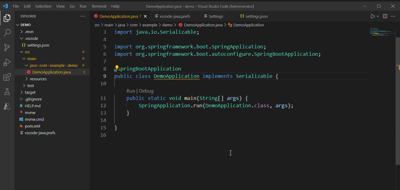
Task: Switch to the settings.json tab
Action: (256, 16)
